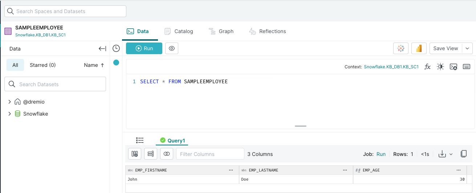This screenshot has width=476, height=193.
Task: Open the functions fx panel
Action: click(x=428, y=67)
